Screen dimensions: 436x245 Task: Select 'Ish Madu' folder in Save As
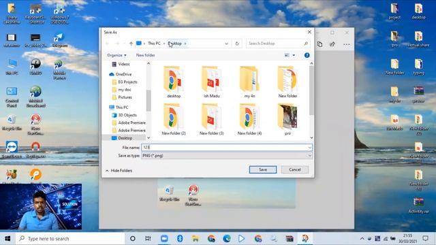tap(211, 82)
